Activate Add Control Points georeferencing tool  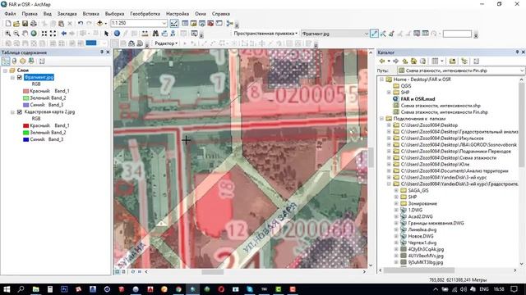pyautogui.click(x=374, y=34)
